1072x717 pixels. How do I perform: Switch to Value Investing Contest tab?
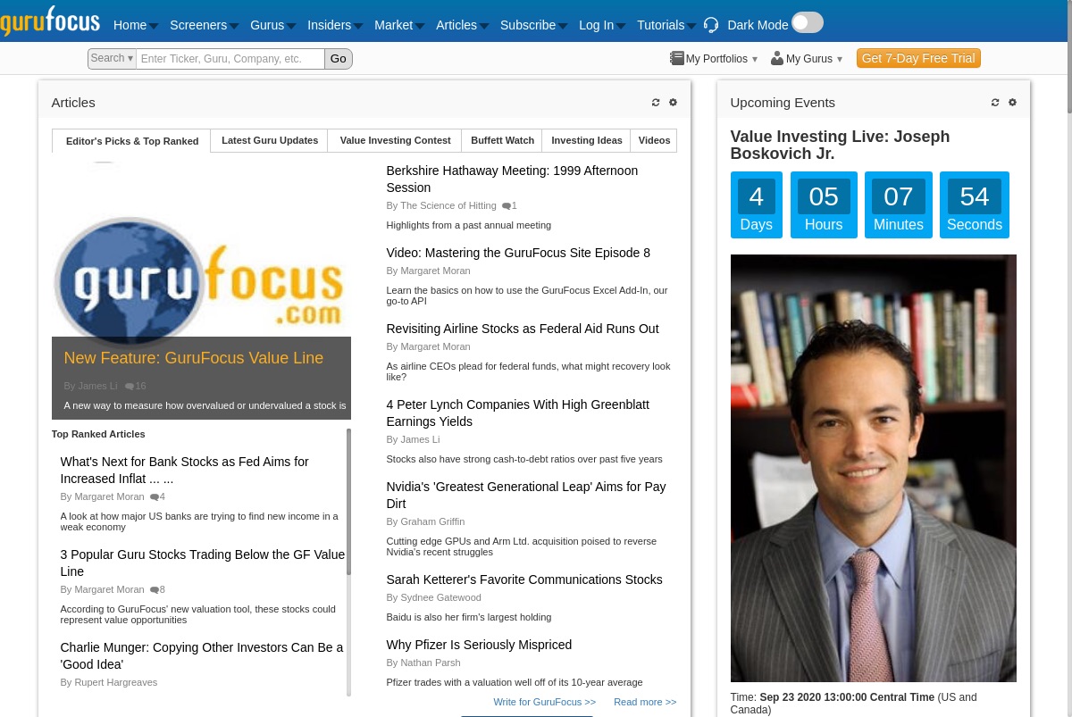[395, 140]
